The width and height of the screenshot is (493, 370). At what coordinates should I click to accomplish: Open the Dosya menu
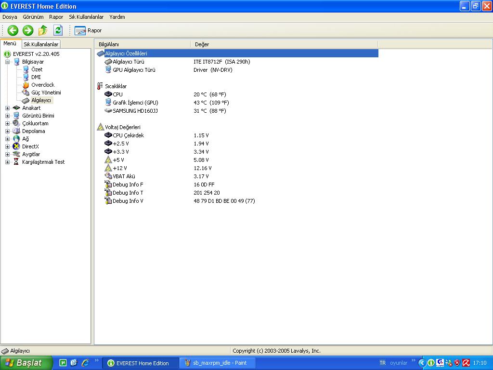10,17
